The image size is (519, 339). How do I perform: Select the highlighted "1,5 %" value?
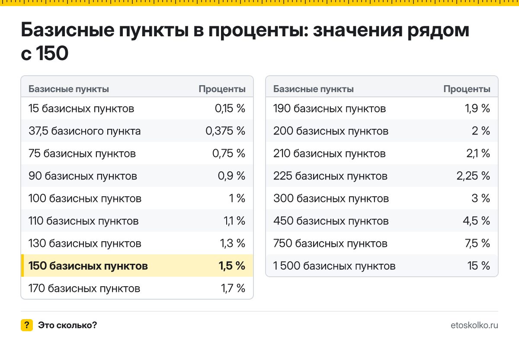(232, 266)
